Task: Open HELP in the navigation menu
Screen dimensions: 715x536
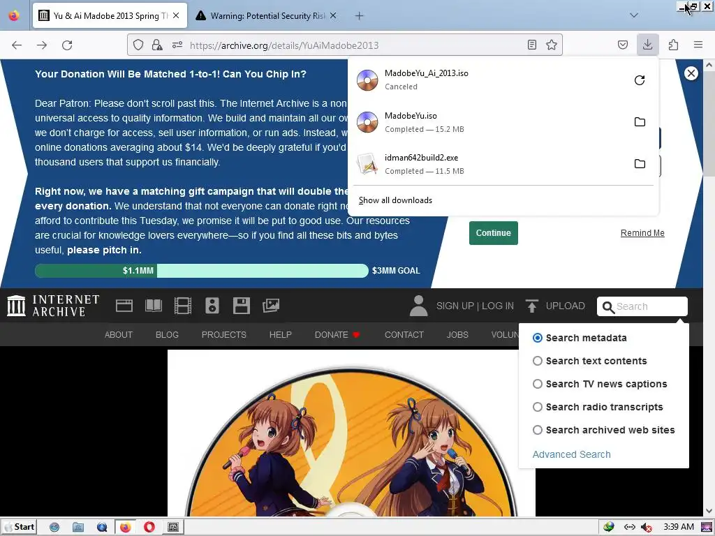Action: [x=281, y=334]
